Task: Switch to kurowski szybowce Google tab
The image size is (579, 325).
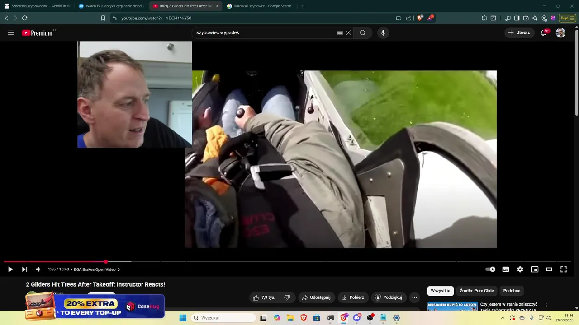Action: coord(260,6)
